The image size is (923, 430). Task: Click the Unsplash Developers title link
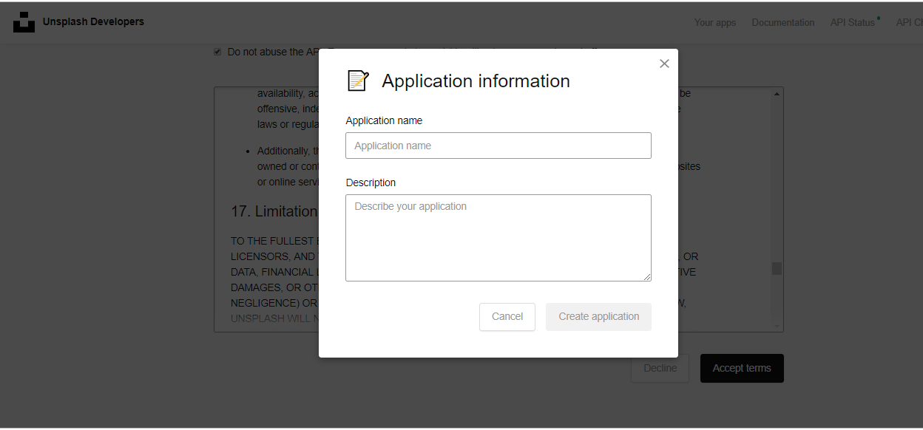point(93,21)
